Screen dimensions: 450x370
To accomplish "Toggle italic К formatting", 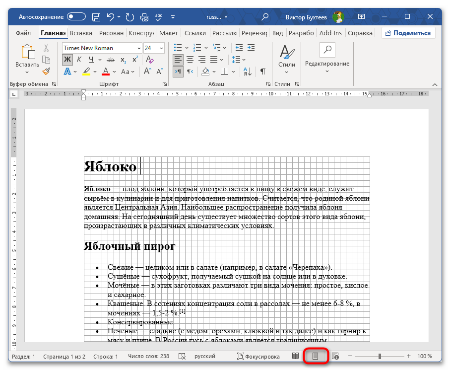I will pyautogui.click(x=79, y=60).
